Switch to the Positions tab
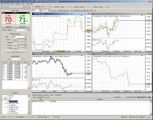Screen dimensions: 153x120 pos(46,95)
